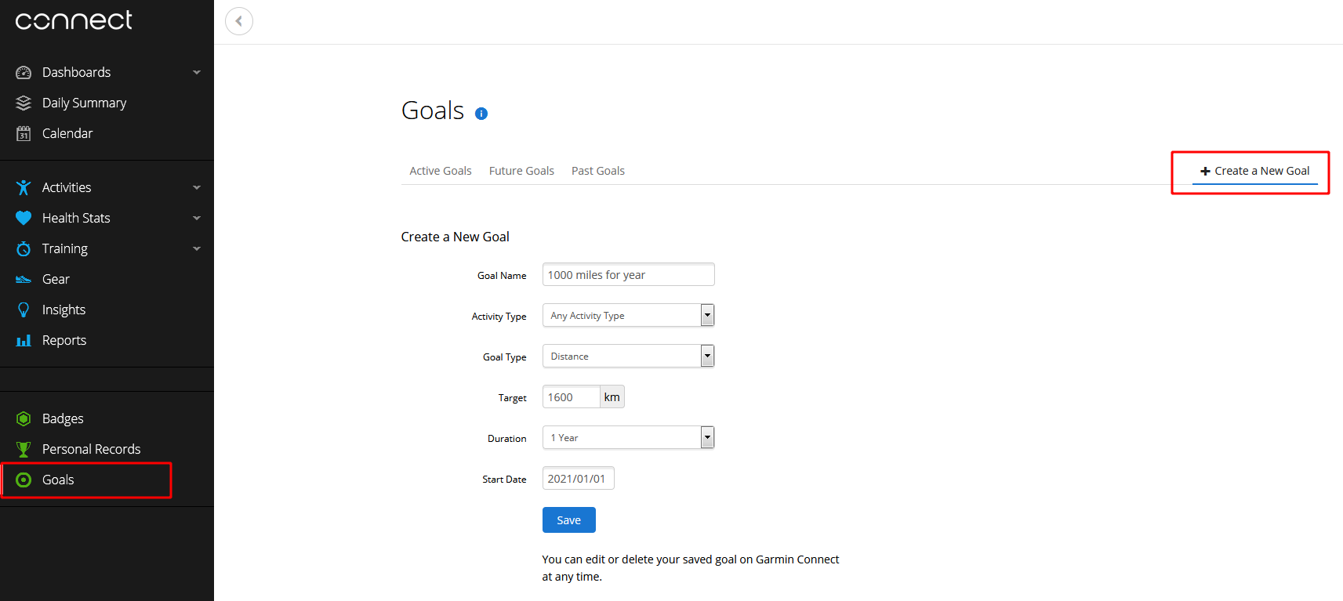Click the Goals info icon
The height and width of the screenshot is (601, 1343).
pos(481,114)
